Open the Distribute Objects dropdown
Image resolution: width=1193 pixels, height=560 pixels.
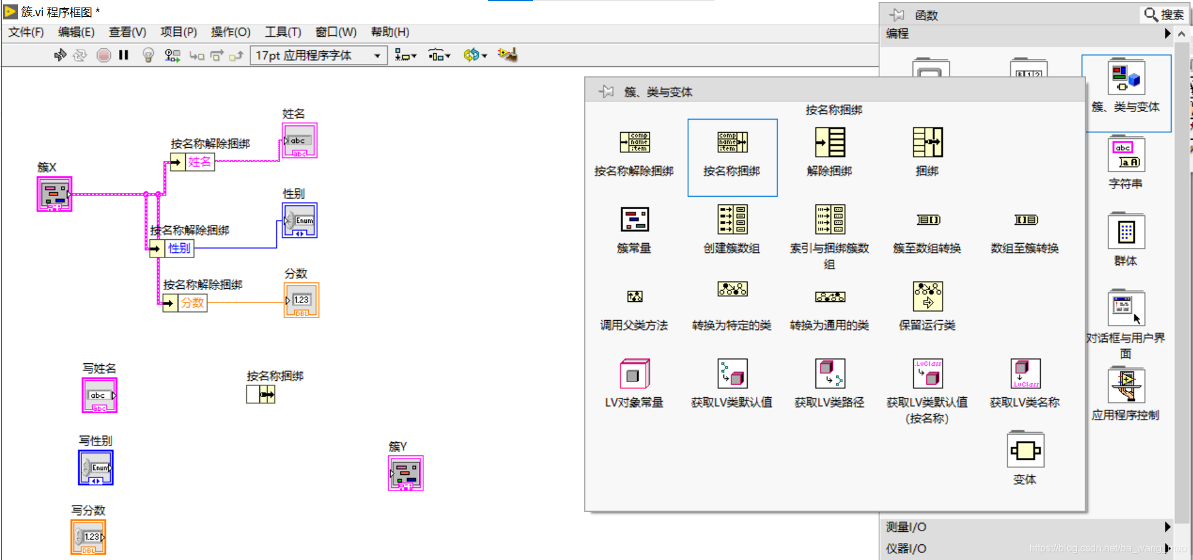pyautogui.click(x=439, y=55)
